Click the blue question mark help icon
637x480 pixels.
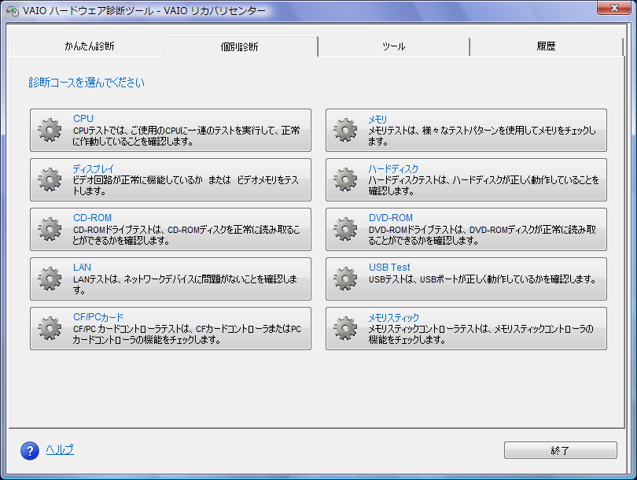30,451
